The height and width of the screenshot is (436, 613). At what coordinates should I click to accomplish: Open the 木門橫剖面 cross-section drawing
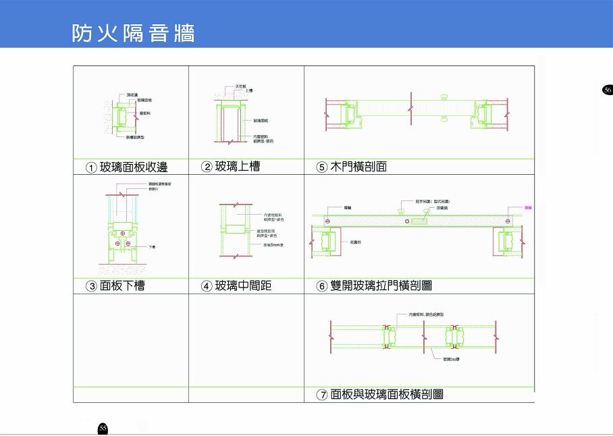tap(417, 111)
